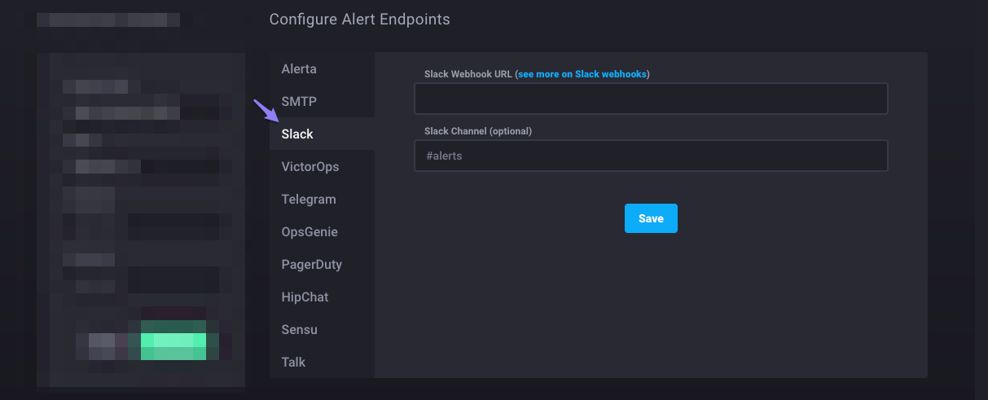Choose the Sensu endpoint tab
The width and height of the screenshot is (988, 400).
pos(299,330)
